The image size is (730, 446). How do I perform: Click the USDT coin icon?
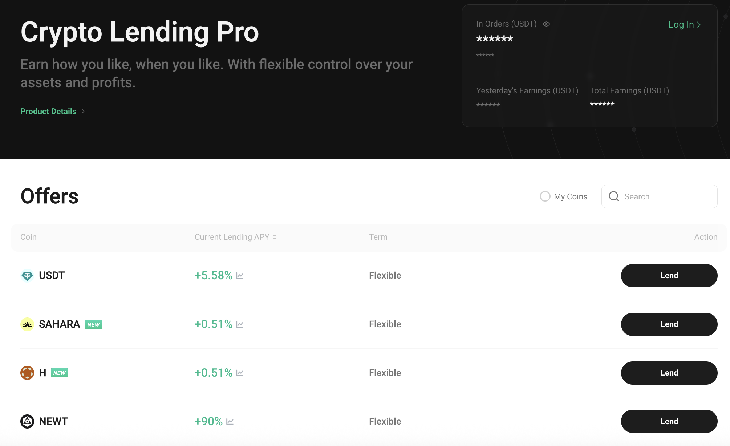[x=27, y=276]
